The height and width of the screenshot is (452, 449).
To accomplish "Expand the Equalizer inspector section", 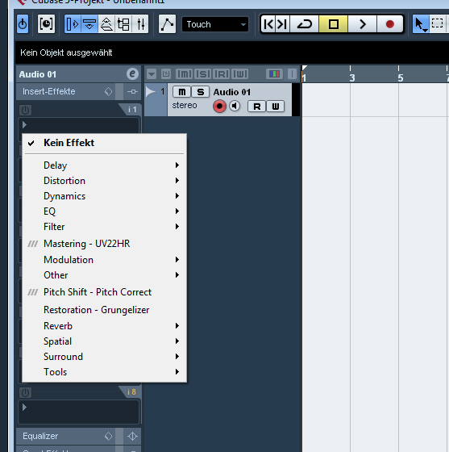I will [x=40, y=436].
